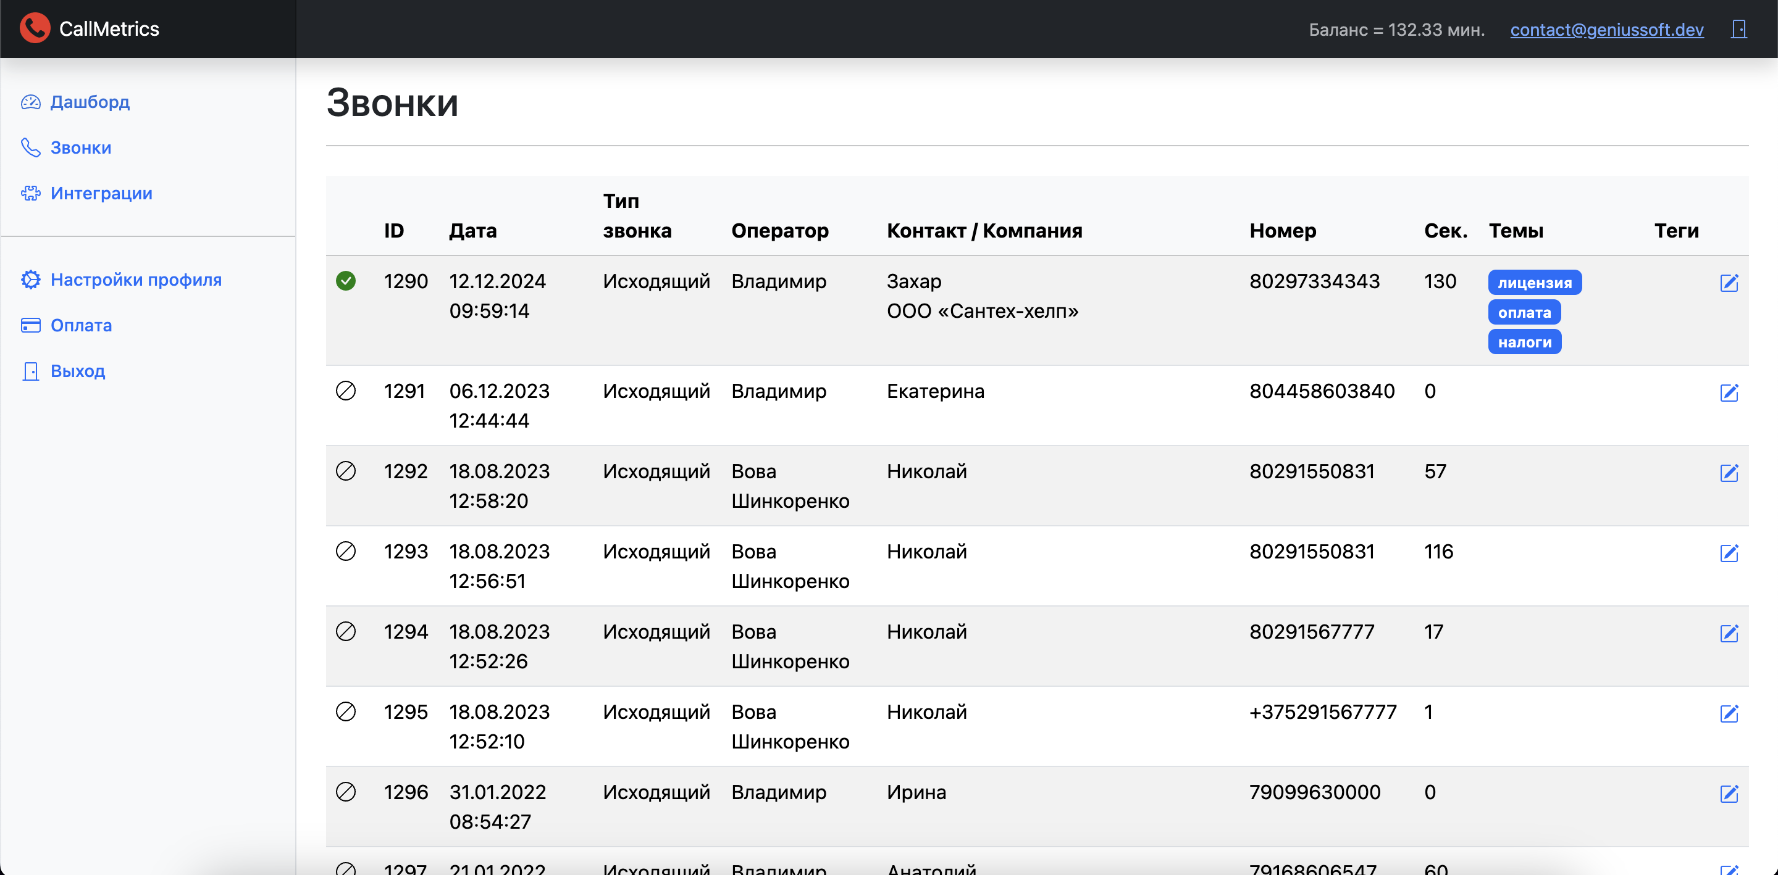The height and width of the screenshot is (875, 1778).
Task: Open the edit icon for call 1292
Action: (x=1729, y=472)
